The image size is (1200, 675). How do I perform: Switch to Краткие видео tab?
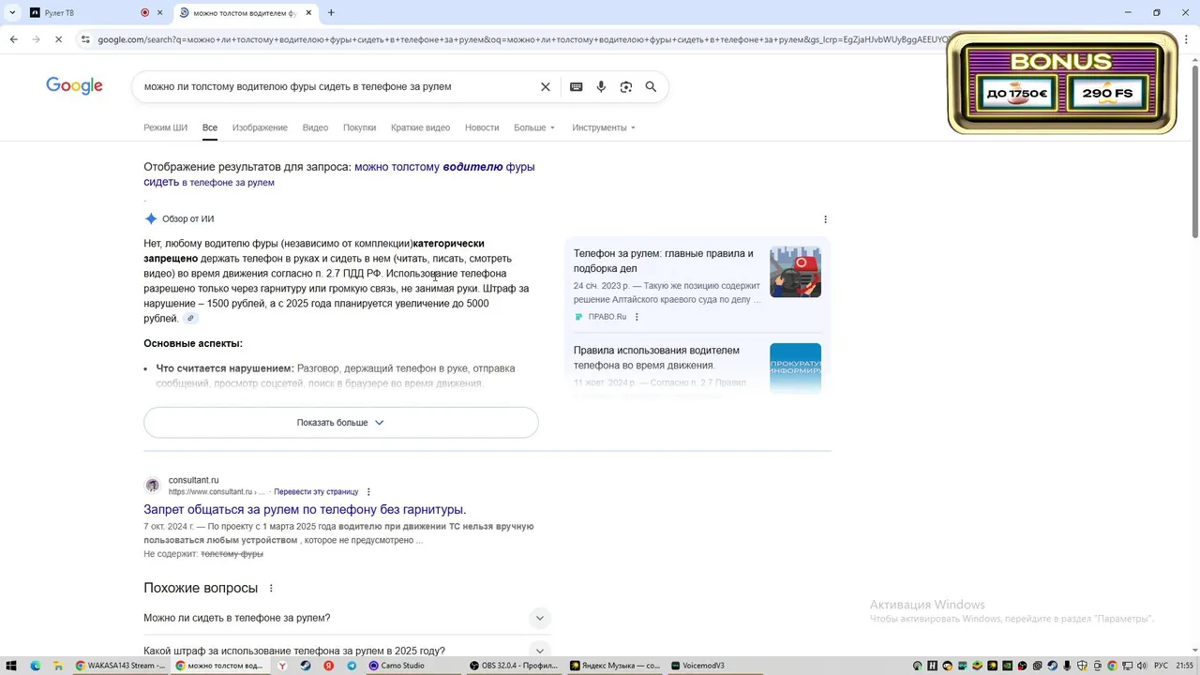[x=420, y=127]
